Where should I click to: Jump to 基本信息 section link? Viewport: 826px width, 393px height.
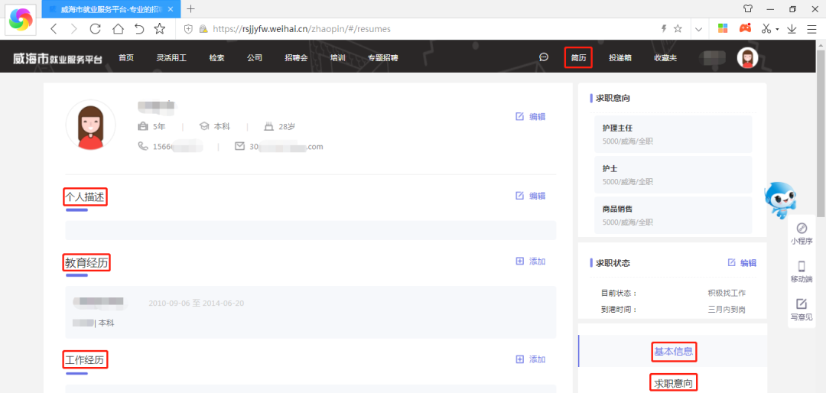pos(674,352)
